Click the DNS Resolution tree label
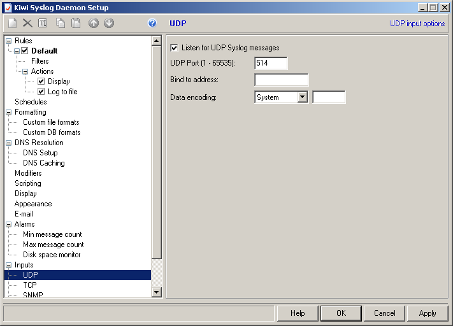The image size is (453, 326). pyautogui.click(x=39, y=143)
